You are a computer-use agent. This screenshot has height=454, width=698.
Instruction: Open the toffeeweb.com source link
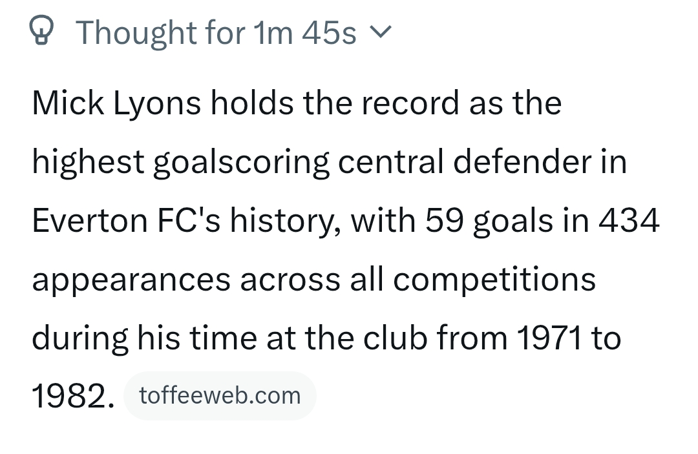point(220,395)
